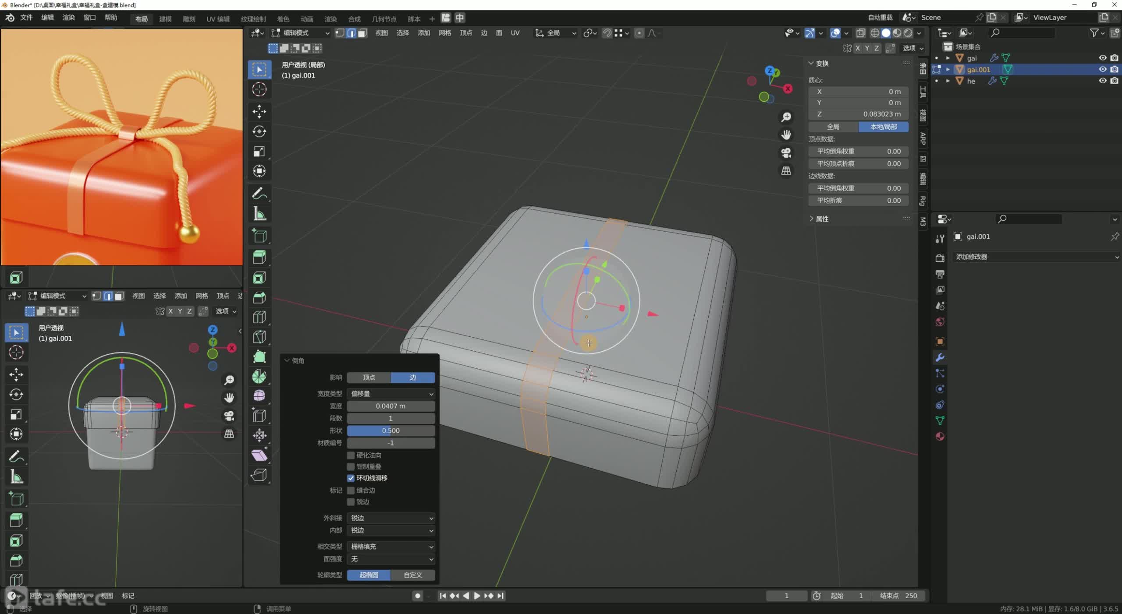Adjust the 形状 0.500 slider
Viewport: 1122px width, 614px height.
[391, 431]
